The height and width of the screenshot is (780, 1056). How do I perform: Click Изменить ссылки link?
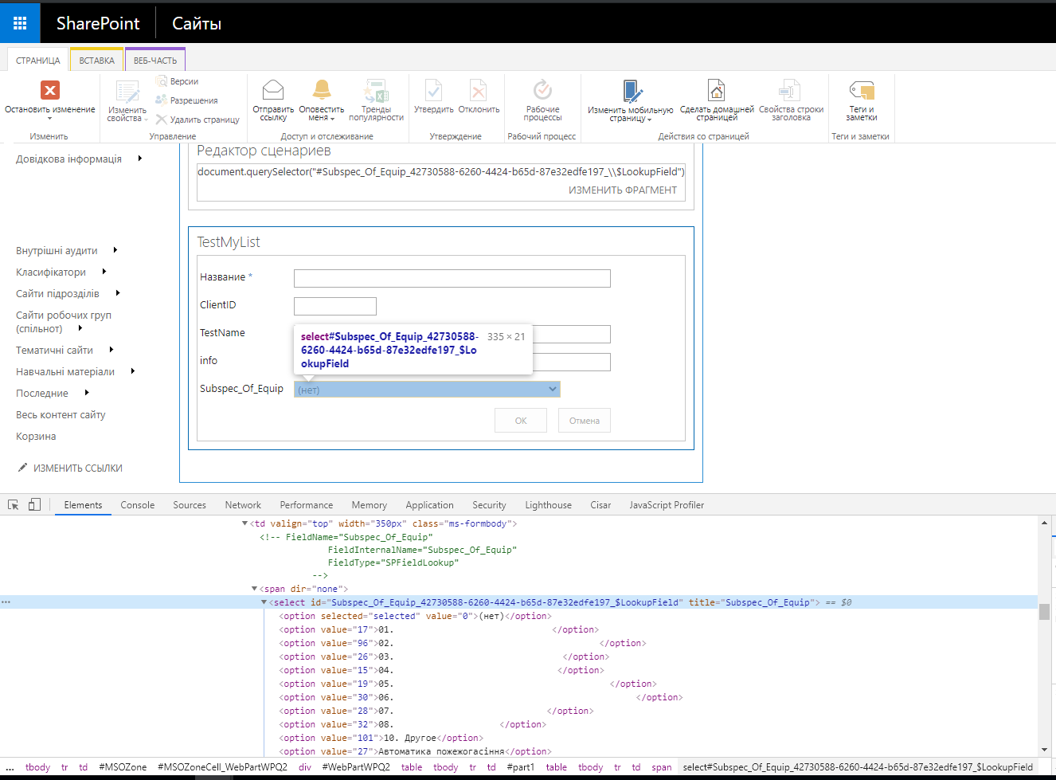(78, 468)
